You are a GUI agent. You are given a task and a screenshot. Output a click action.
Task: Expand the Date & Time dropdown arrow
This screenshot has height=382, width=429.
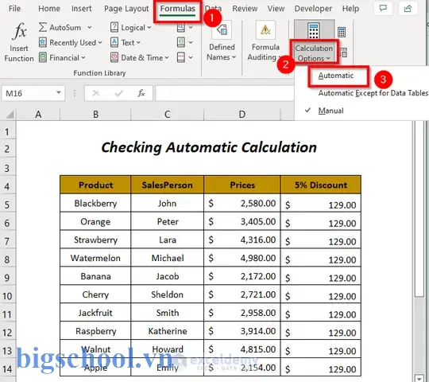click(x=167, y=57)
